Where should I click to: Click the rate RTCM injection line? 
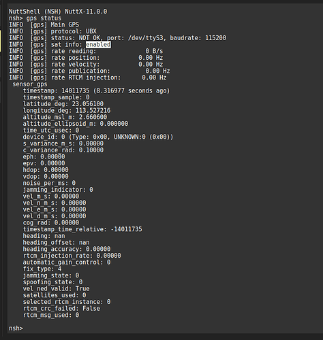(x=88, y=78)
